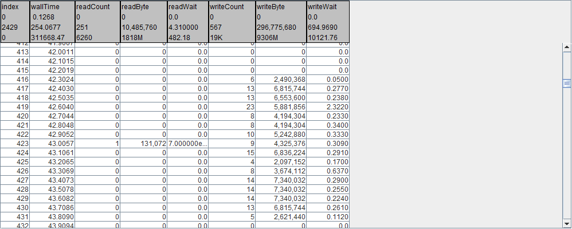Click the wallTime cell 42.3024
Image resolution: width=572 pixels, height=229 pixels.
point(51,80)
